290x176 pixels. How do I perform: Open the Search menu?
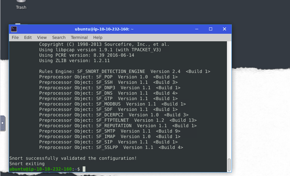[x=59, y=37]
